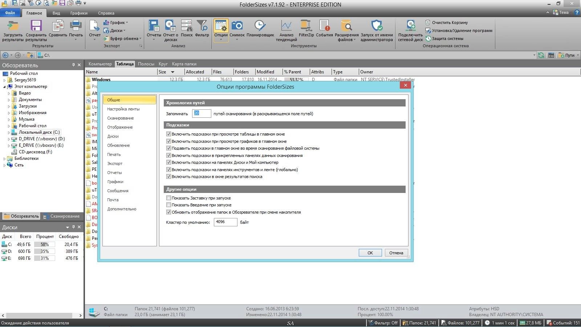Click Отмена in the options dialog
This screenshot has width=581, height=327.
point(396,253)
